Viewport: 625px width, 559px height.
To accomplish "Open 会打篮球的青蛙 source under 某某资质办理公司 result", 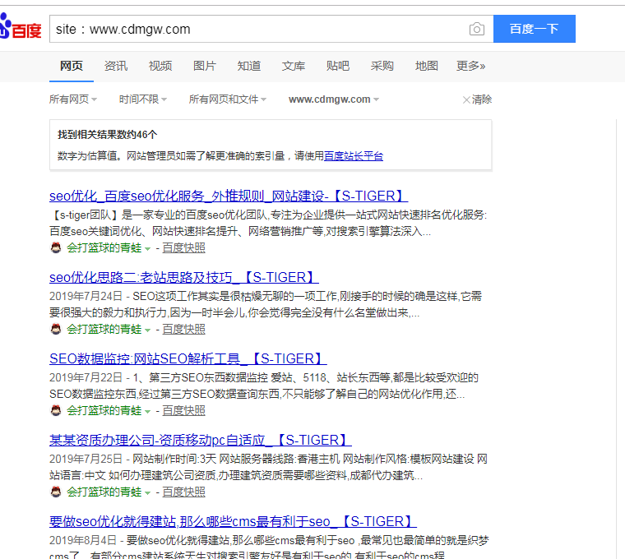I will (x=104, y=492).
